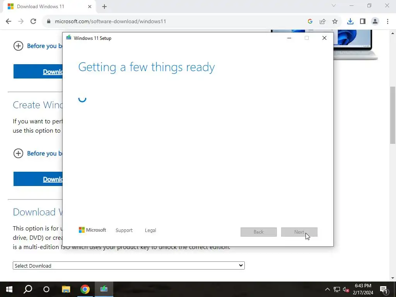Click Legal link in Setup window

click(150, 230)
